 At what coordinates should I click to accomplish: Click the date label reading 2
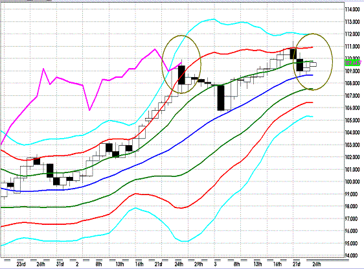(x=77, y=264)
